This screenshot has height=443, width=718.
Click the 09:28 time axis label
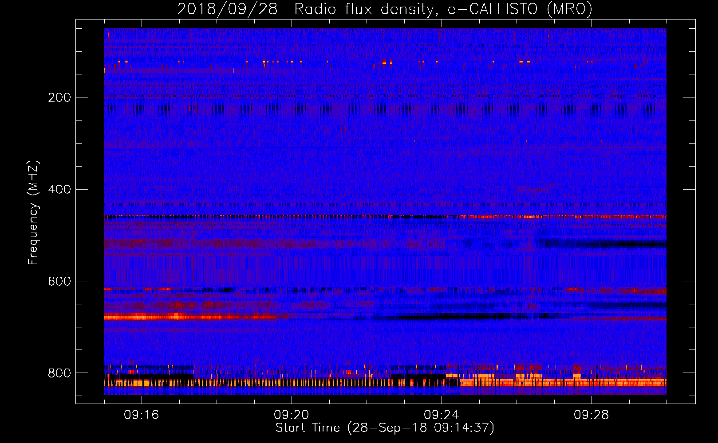592,415
